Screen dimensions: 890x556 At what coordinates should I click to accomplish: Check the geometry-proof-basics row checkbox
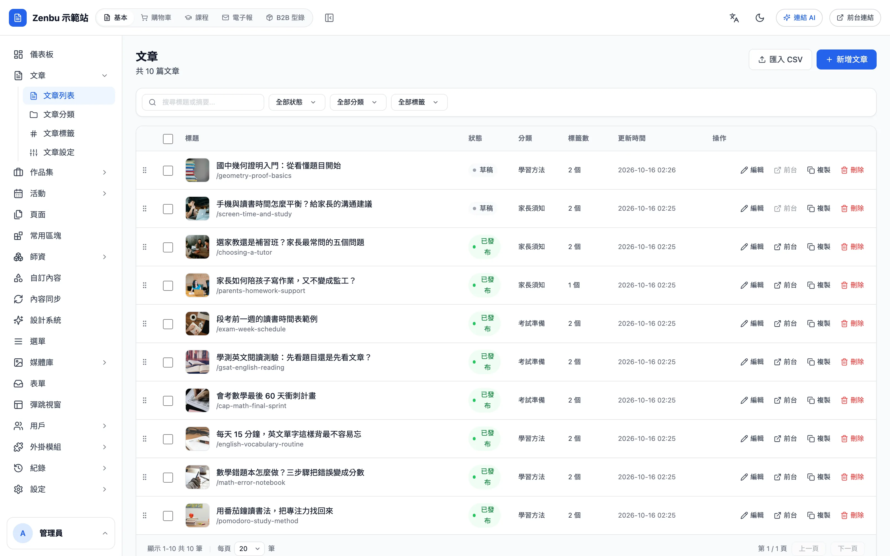pos(168,170)
